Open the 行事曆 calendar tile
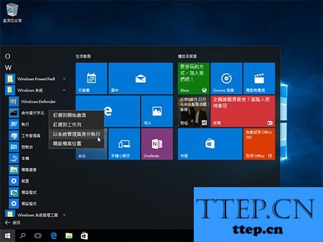 click(x=92, y=79)
